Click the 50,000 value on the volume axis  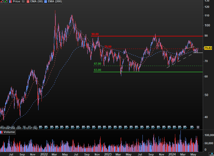click(209, 143)
